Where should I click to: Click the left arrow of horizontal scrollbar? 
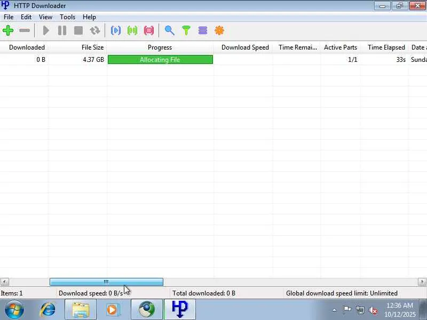click(5, 282)
